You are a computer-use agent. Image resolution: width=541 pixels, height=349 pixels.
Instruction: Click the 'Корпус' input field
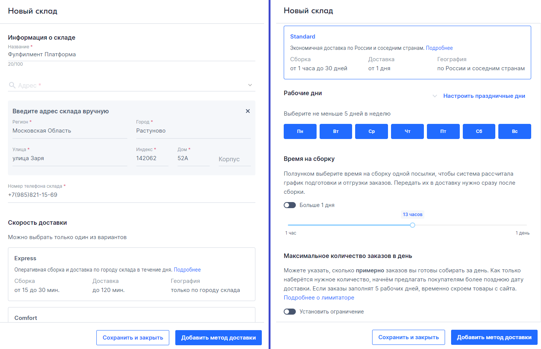(234, 159)
